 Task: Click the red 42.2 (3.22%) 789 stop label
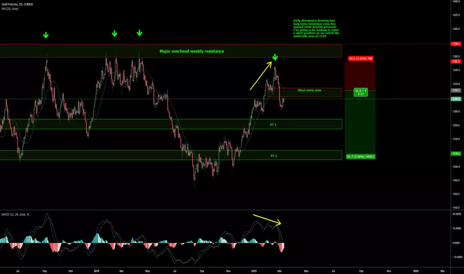tap(360, 59)
